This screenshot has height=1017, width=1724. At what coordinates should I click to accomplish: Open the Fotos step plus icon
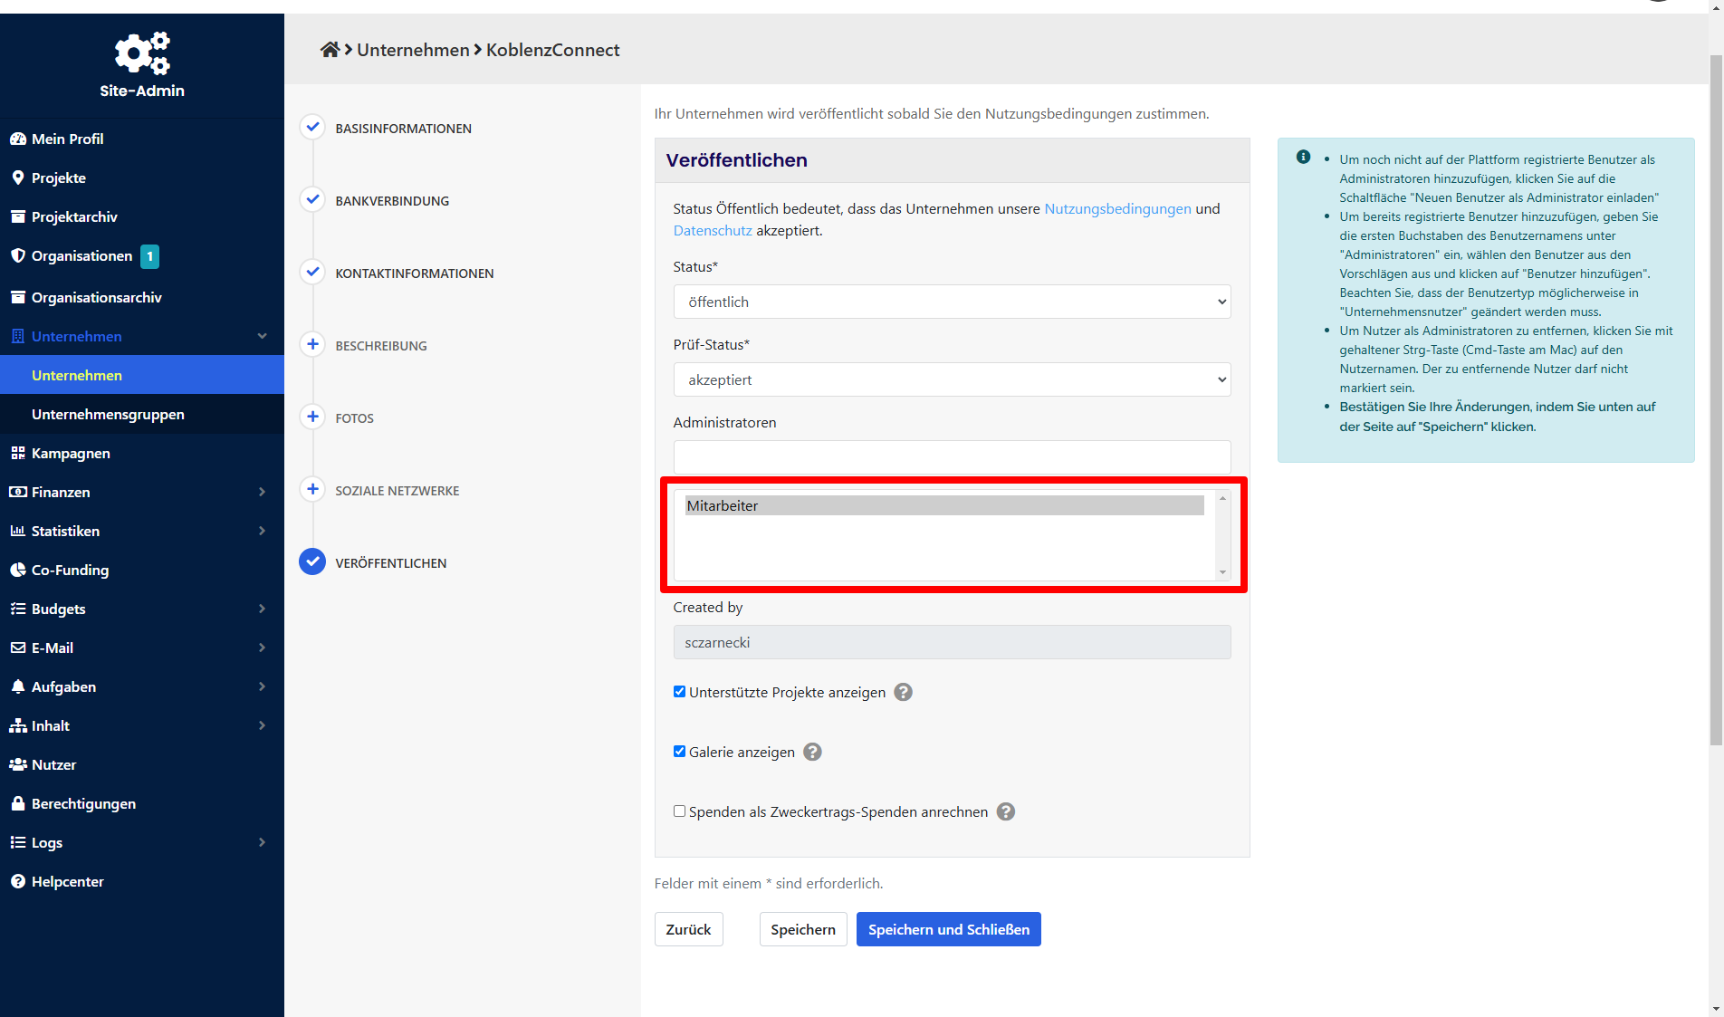(x=312, y=417)
